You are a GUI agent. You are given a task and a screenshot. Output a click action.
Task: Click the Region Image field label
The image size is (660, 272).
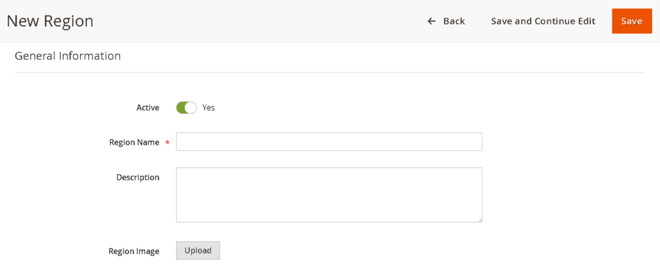tap(133, 251)
